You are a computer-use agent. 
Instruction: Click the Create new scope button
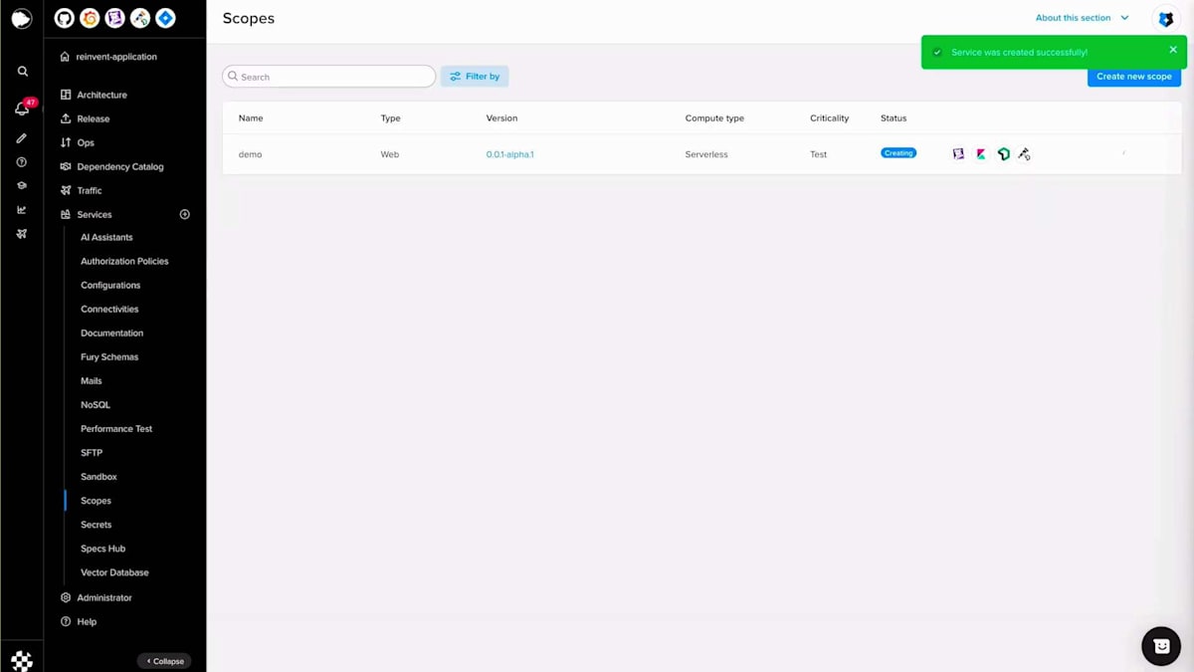pyautogui.click(x=1133, y=77)
